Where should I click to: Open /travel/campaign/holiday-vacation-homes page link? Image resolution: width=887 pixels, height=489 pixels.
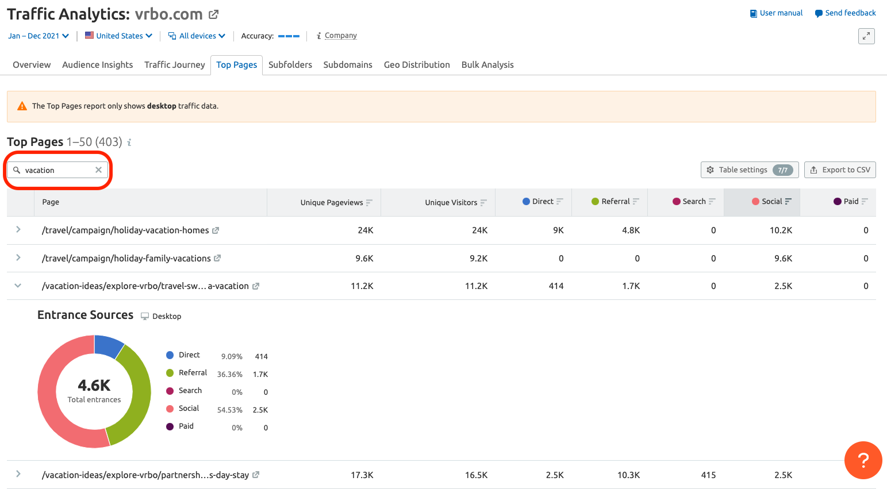click(x=125, y=230)
